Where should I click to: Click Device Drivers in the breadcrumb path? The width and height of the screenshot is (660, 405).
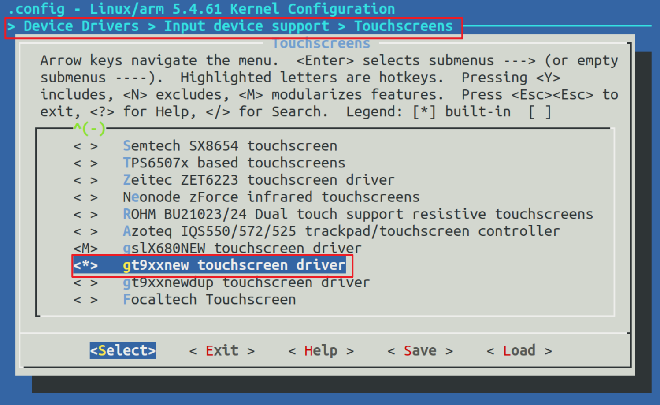point(81,26)
